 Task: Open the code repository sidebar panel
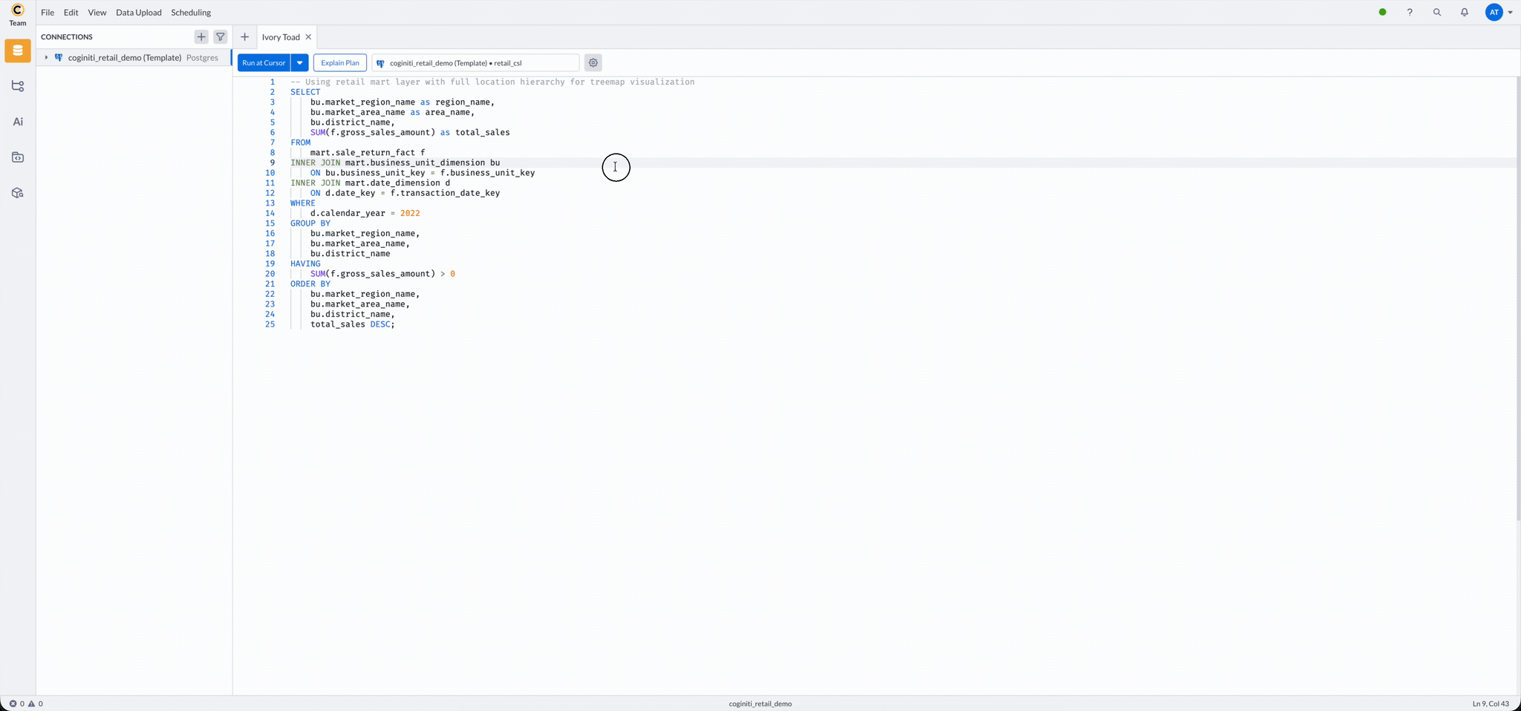point(18,157)
